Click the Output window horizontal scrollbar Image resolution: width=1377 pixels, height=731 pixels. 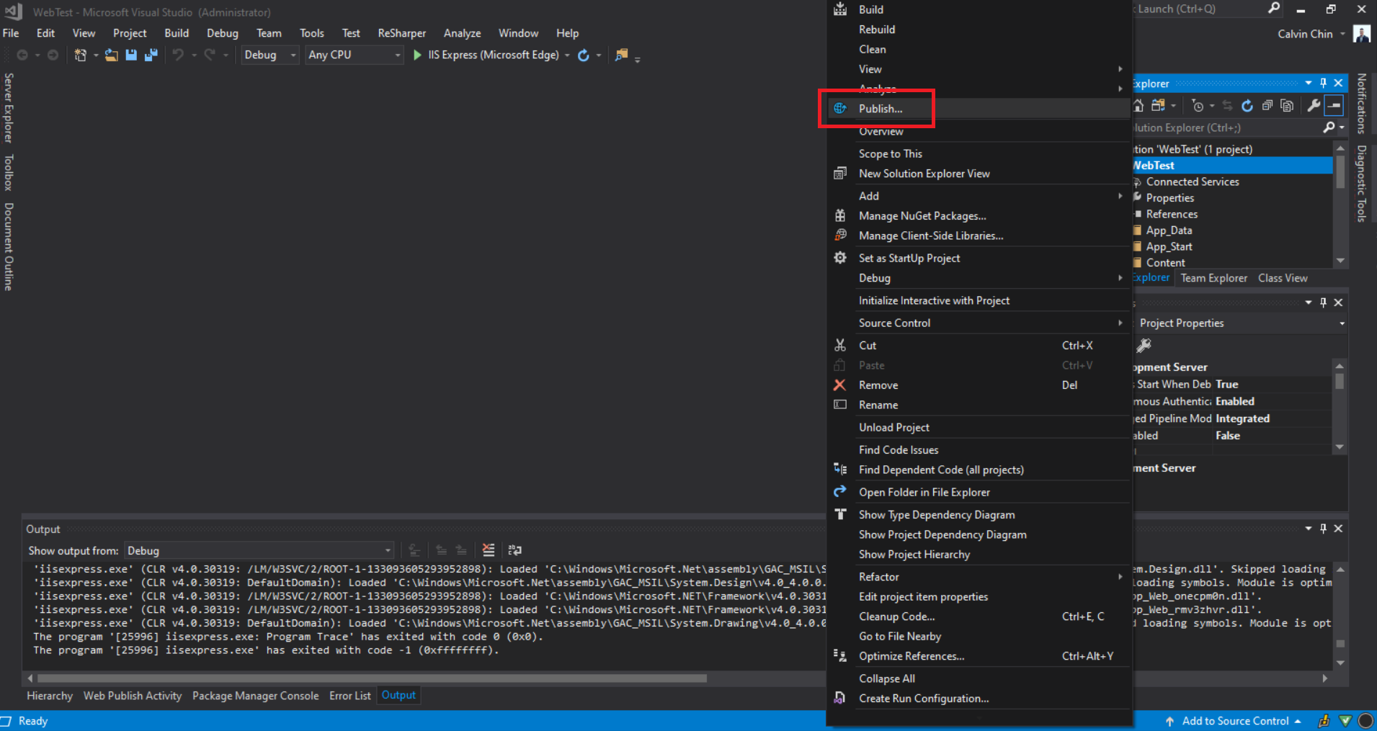coord(372,678)
